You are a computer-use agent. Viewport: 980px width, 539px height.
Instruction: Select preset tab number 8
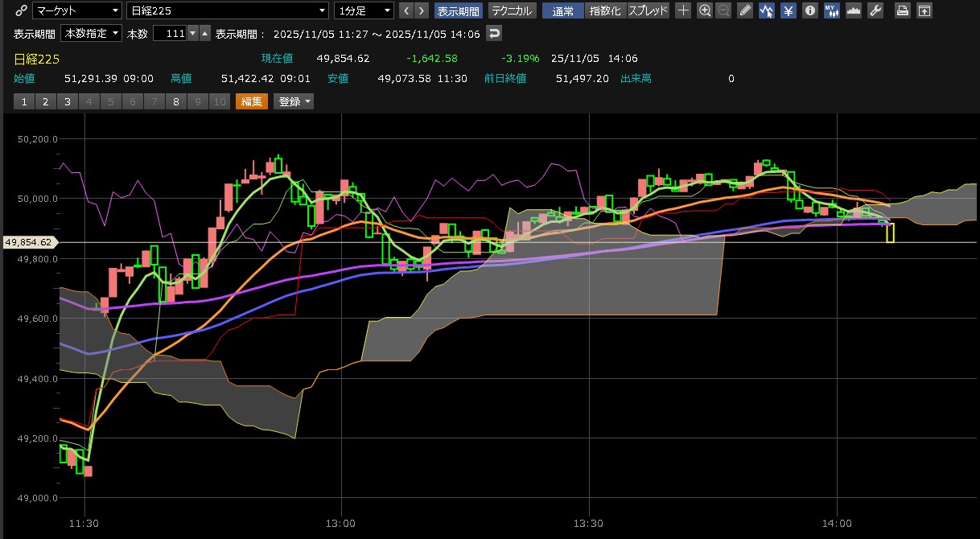point(175,101)
